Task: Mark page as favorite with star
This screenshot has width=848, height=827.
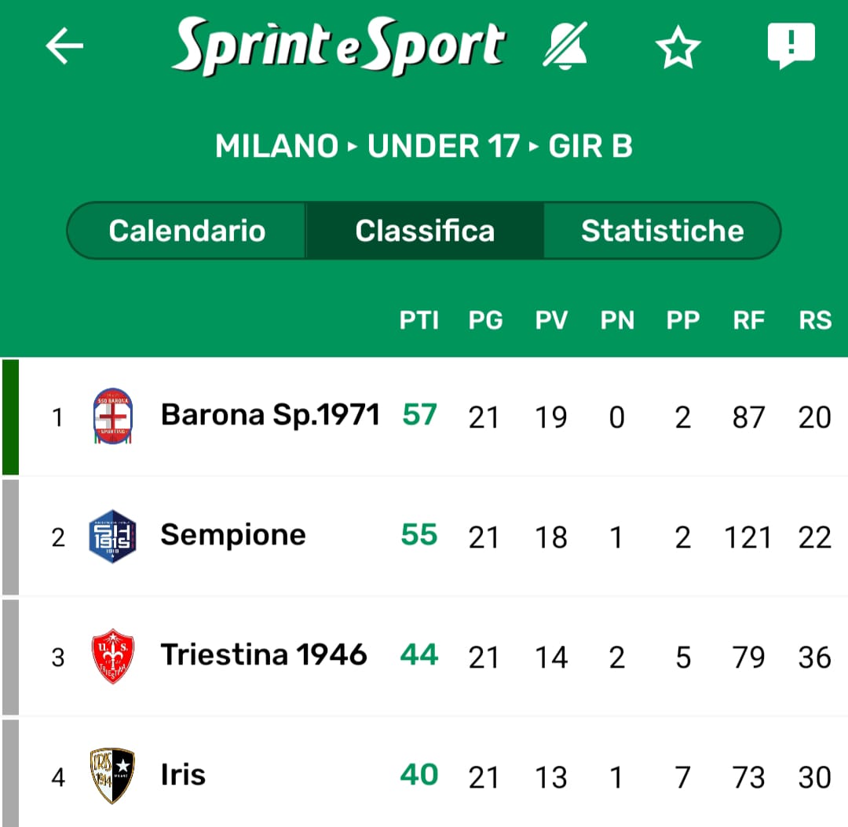Action: click(678, 48)
